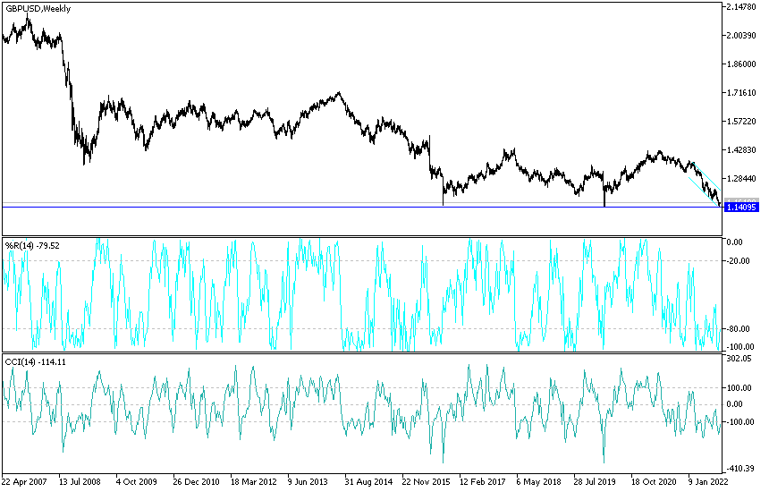Click the 9 Jun 2013 date label
769x492 pixels.
point(308,481)
